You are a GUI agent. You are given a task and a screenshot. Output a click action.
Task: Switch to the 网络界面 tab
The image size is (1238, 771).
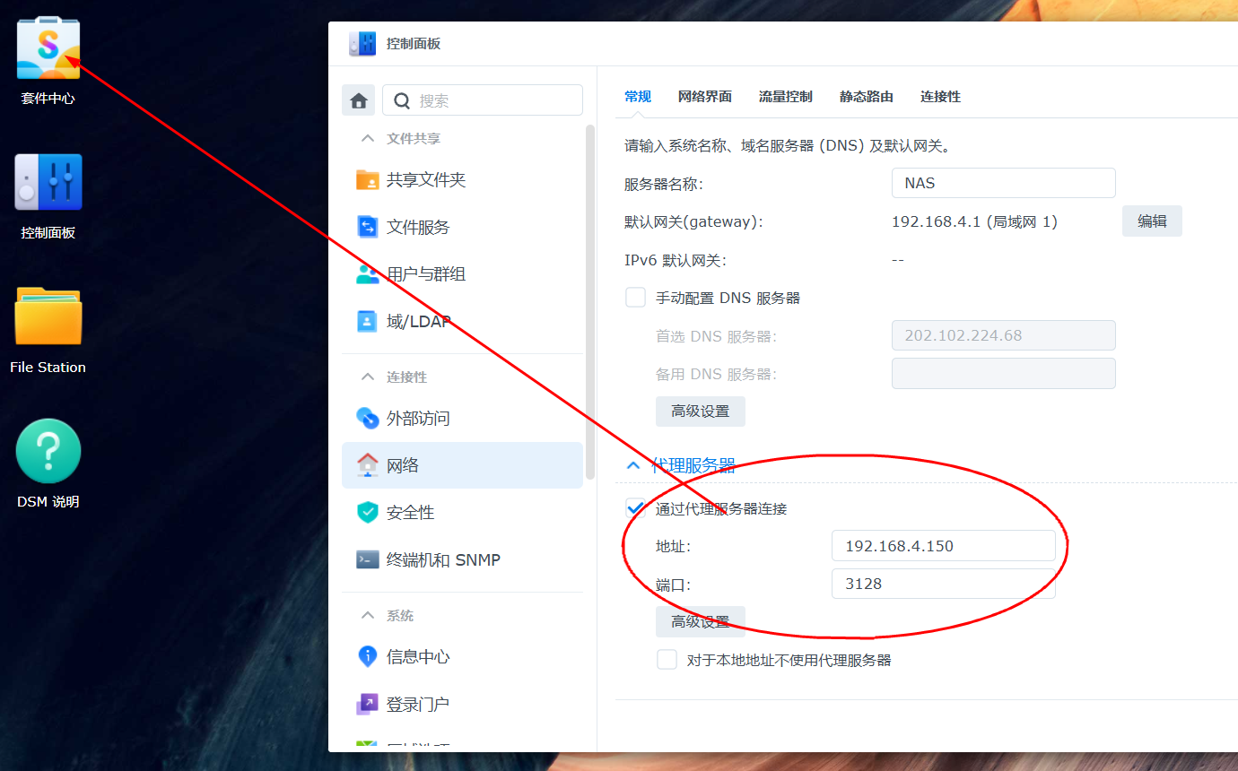coord(705,97)
